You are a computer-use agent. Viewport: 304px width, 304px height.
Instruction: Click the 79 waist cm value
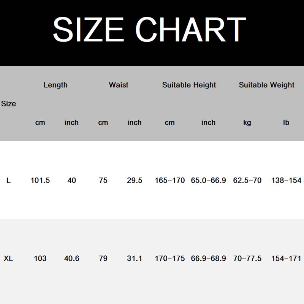[x=103, y=258]
